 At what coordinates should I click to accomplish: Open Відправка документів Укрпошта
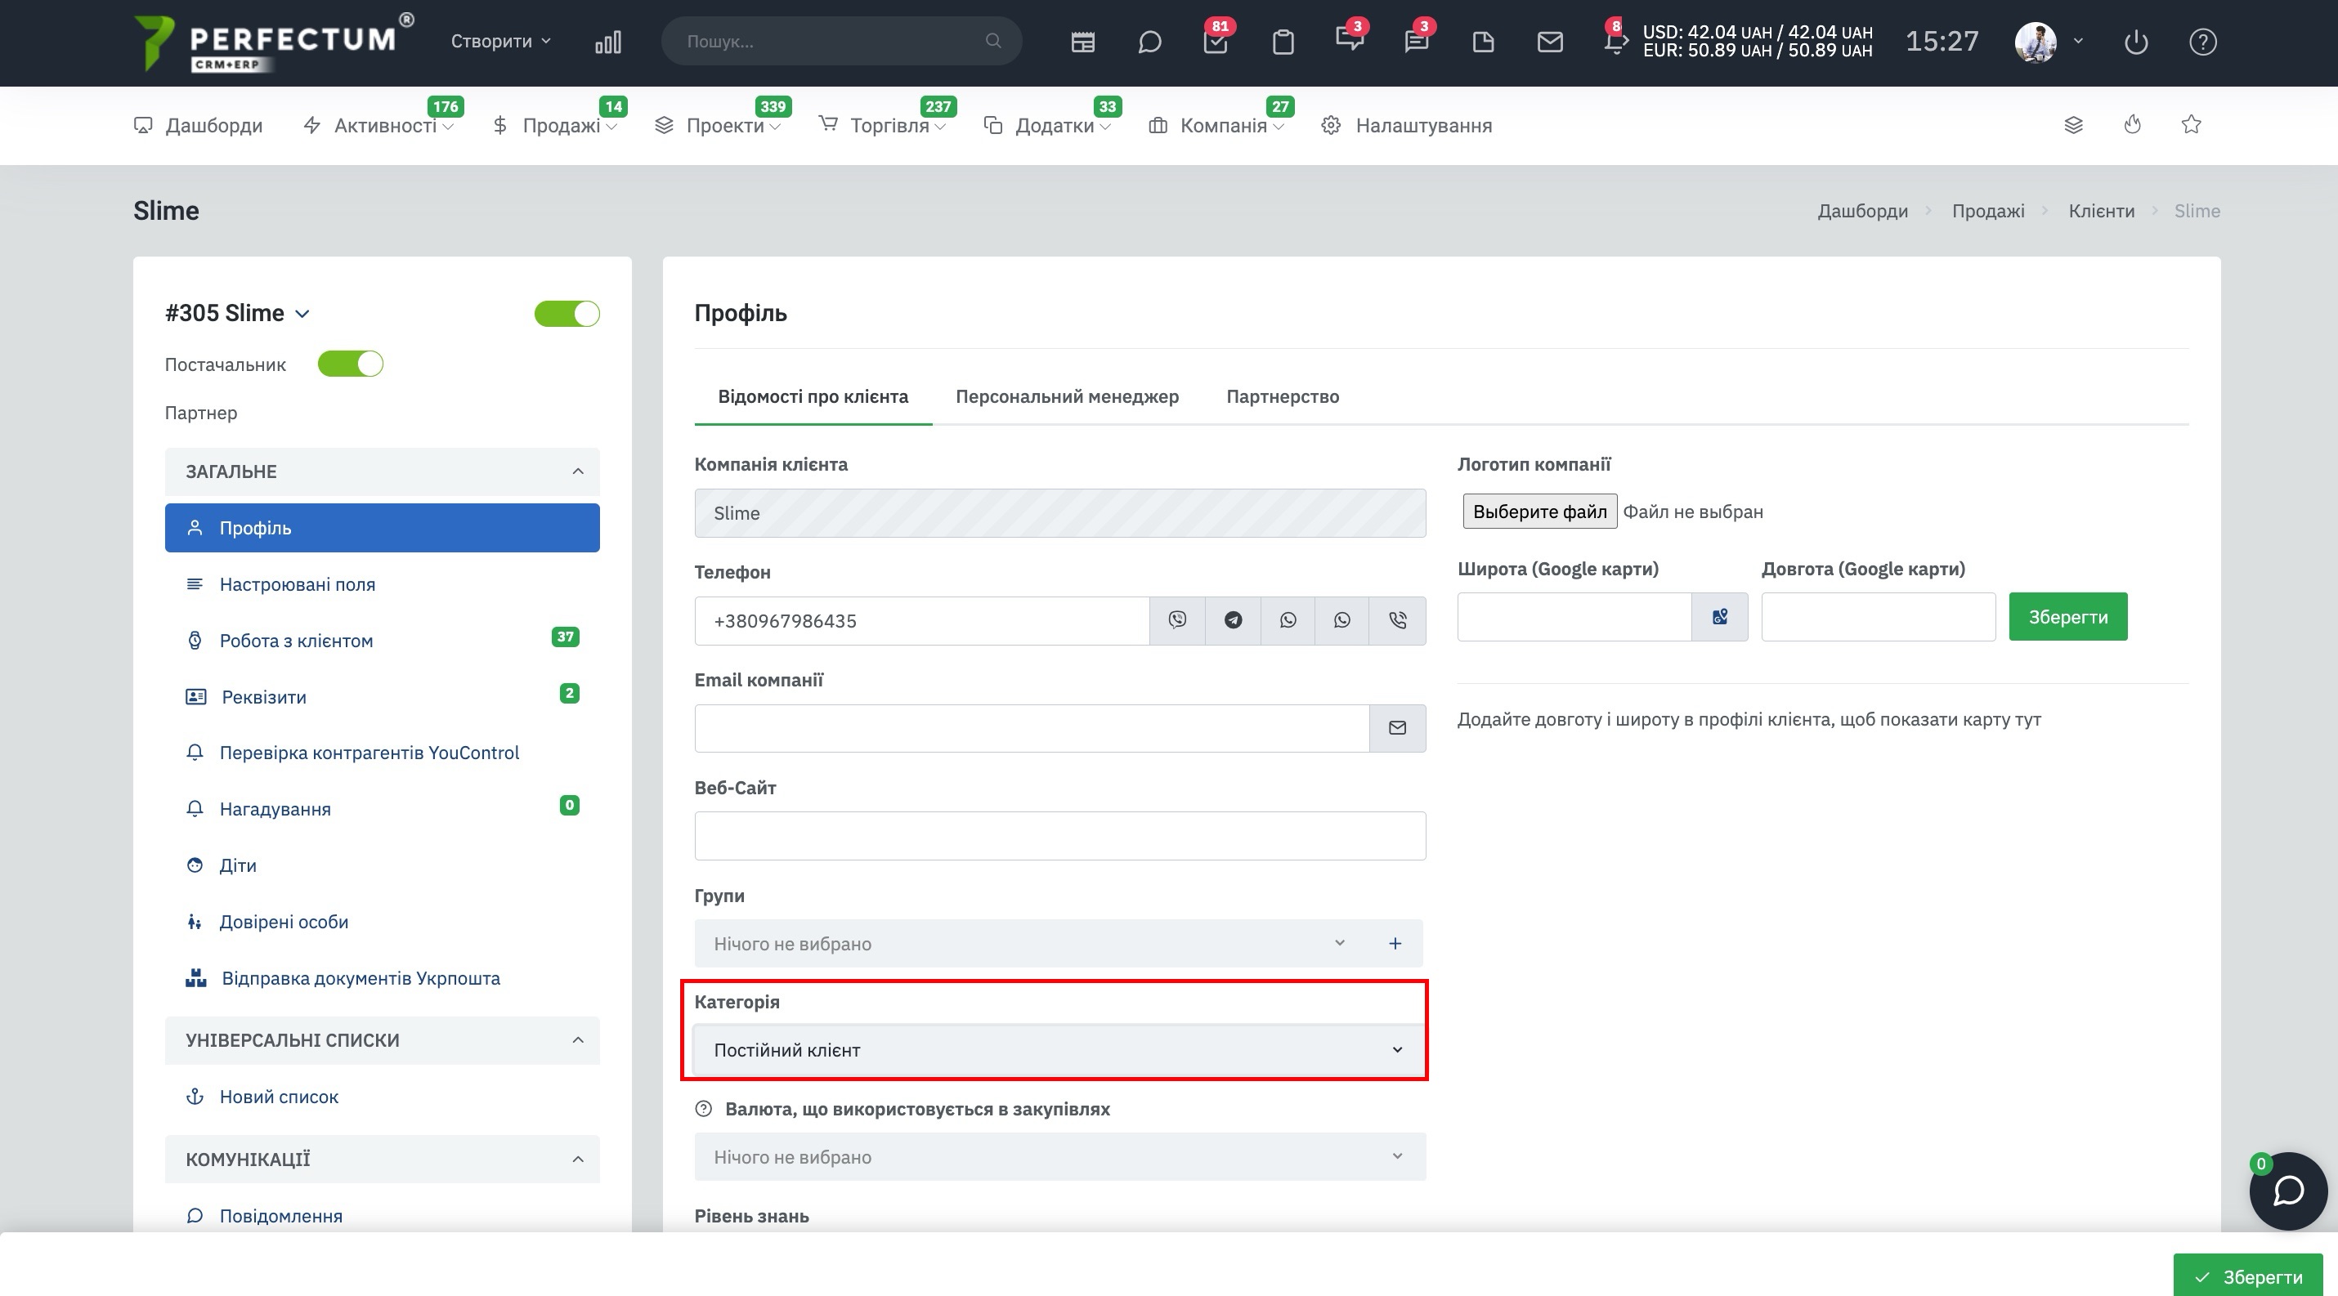point(382,977)
